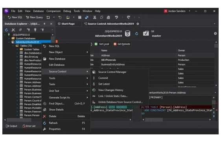Viewport: 221px width, 143px height.
Task: Open the Output panel tab
Action: (11, 126)
